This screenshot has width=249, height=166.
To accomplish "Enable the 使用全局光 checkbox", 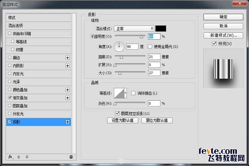I will (x=150, y=47).
